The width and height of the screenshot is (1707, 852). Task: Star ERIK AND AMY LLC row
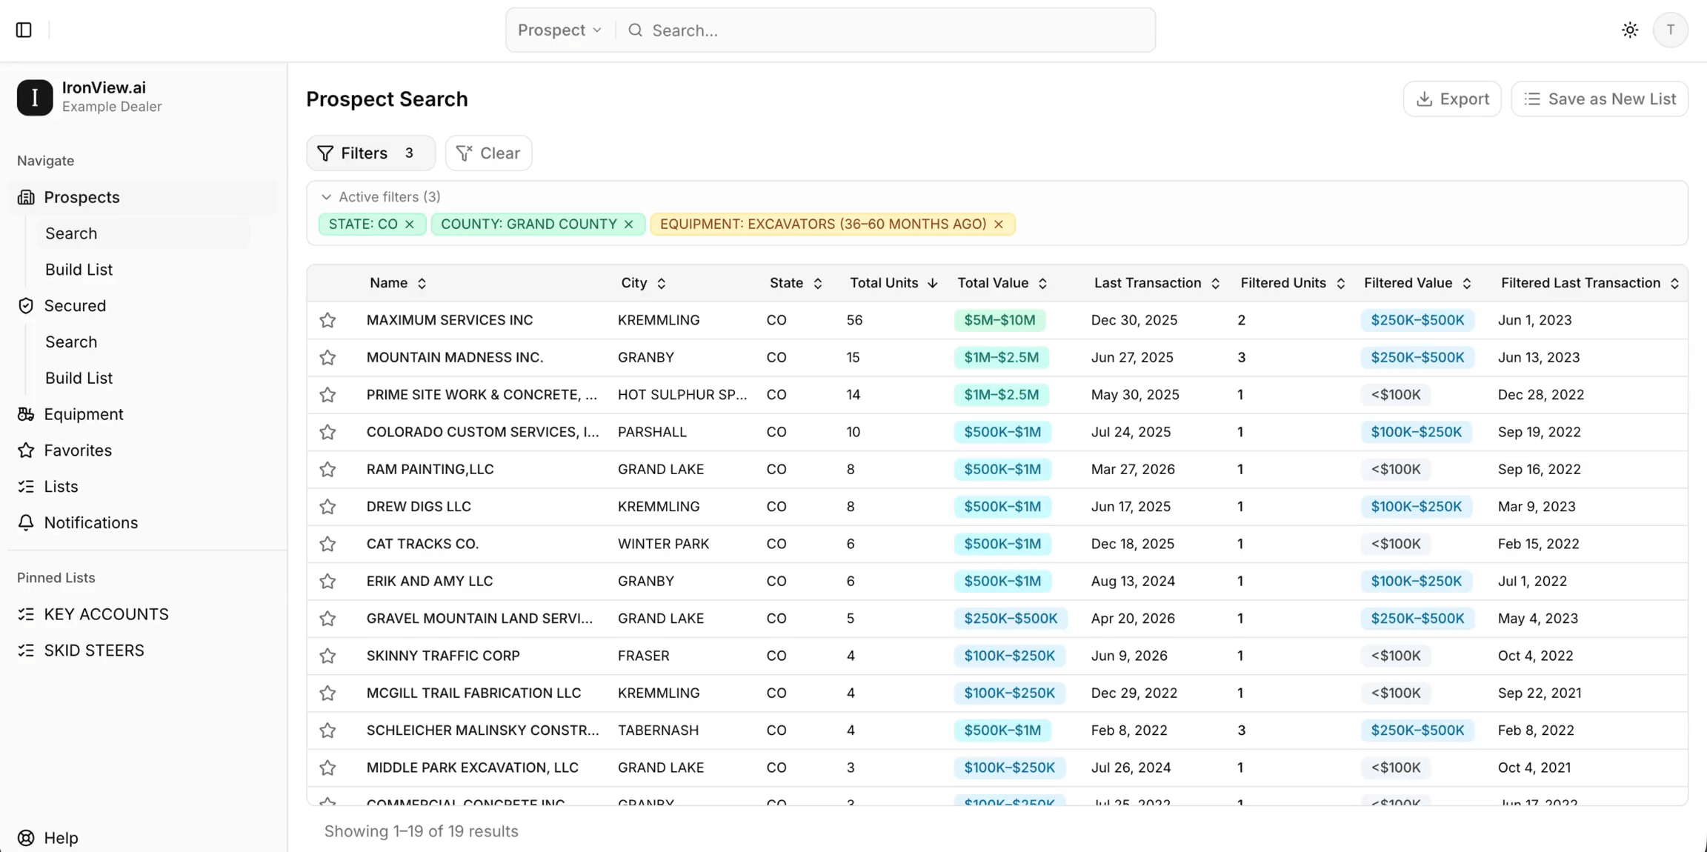(x=327, y=581)
